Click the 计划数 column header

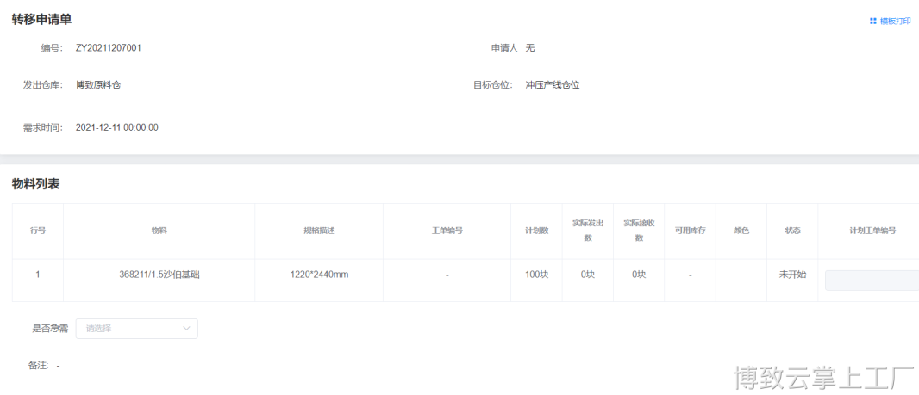tap(536, 231)
